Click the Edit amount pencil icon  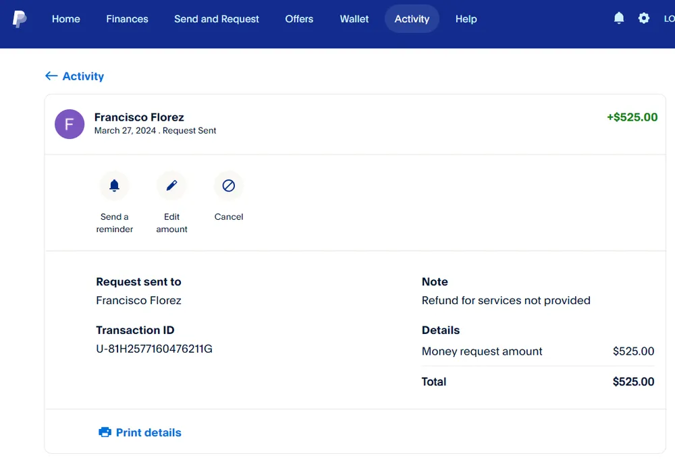click(x=171, y=185)
